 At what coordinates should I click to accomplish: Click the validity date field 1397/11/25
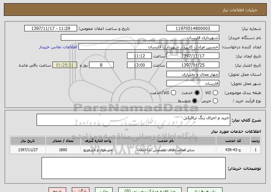193,65
